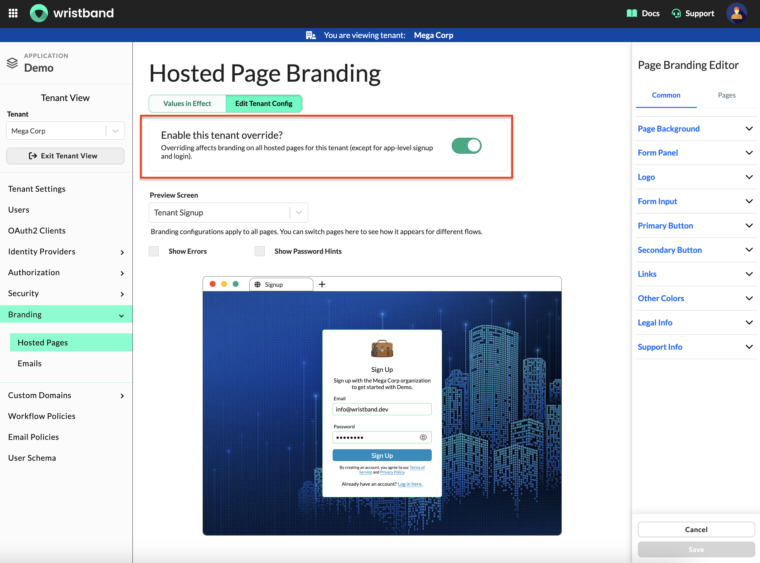Check the Show Password Hints checkbox

(260, 251)
